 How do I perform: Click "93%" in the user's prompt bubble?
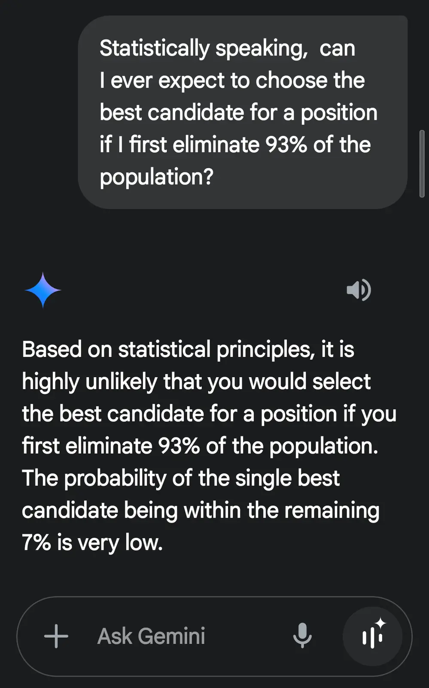(286, 144)
